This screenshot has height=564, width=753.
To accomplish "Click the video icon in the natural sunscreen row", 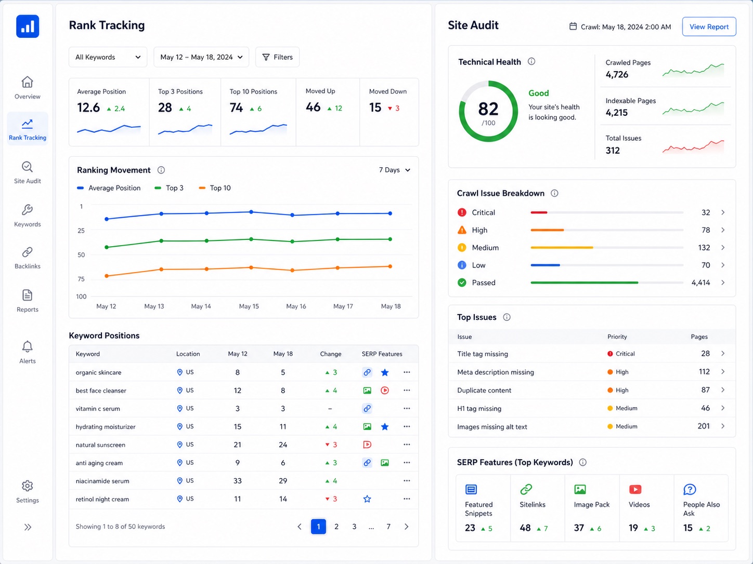I will pyautogui.click(x=367, y=445).
